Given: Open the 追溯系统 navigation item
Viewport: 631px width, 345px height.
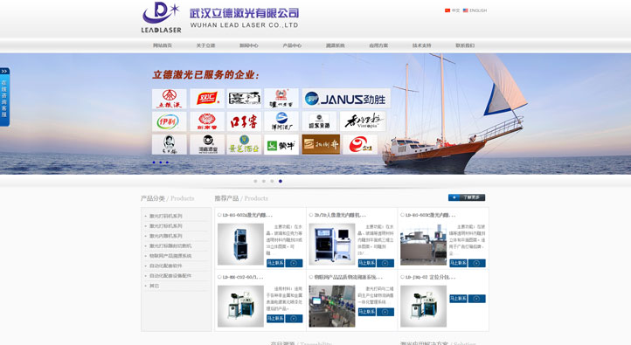Looking at the screenshot, I should pos(336,45).
